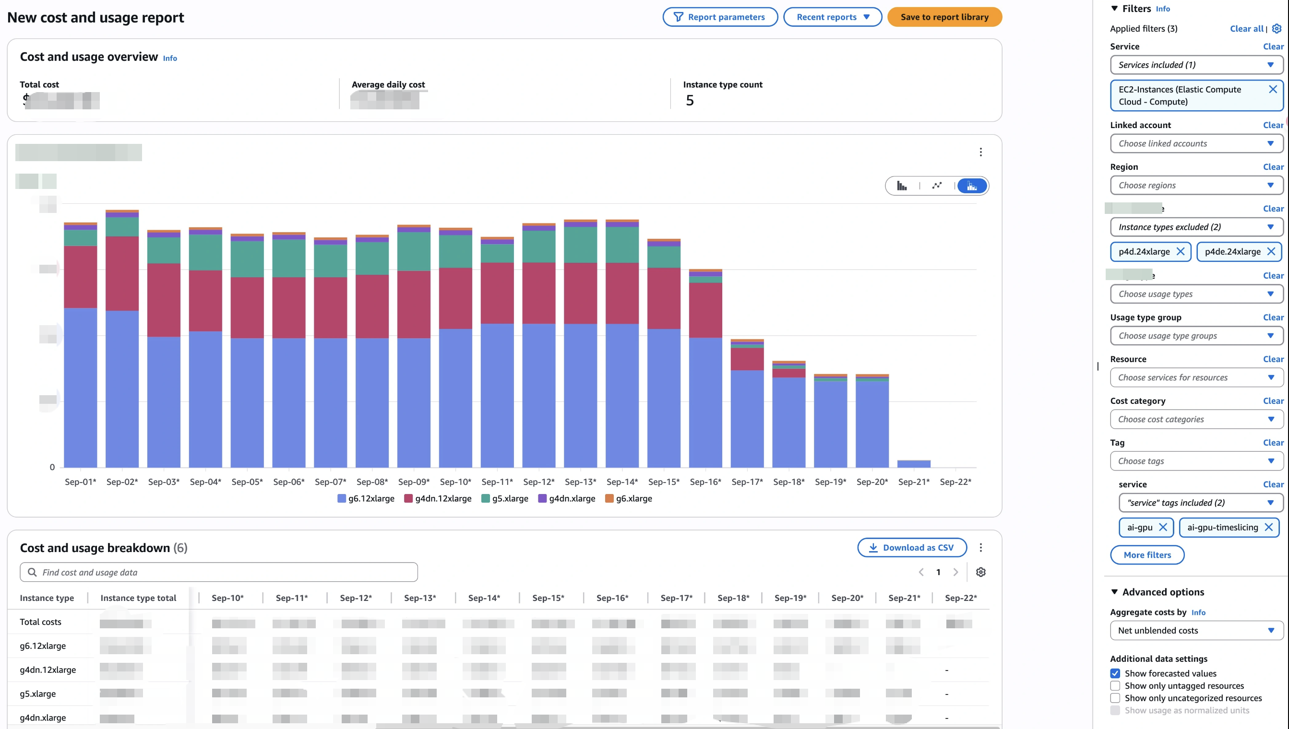Click g6.12xlarge legend color swatch
This screenshot has width=1289, height=729.
click(342, 499)
